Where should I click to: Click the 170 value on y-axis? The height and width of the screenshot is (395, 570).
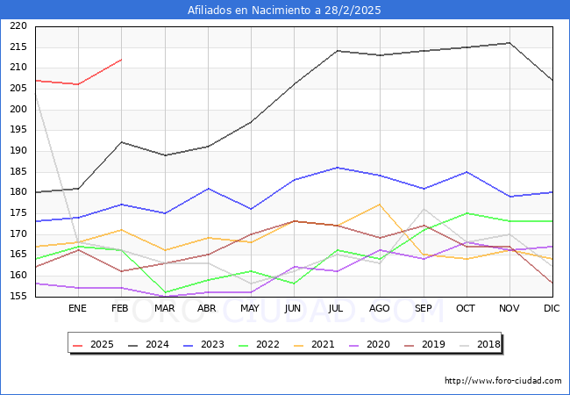[18, 233]
